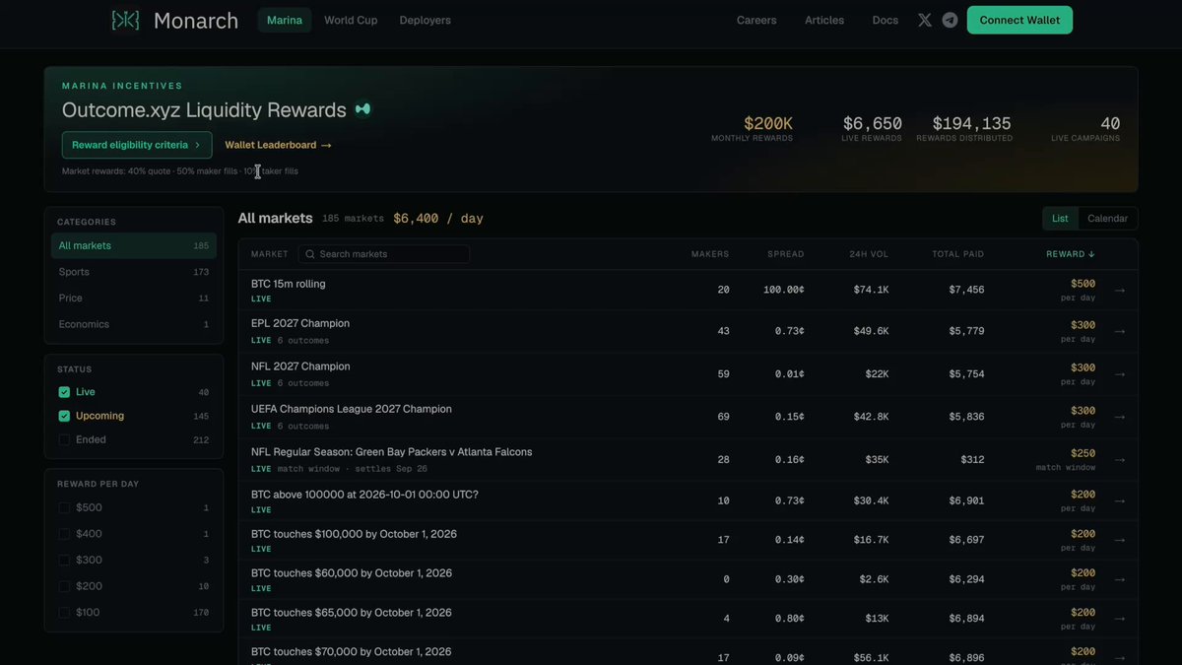The image size is (1182, 665).
Task: Check the $500 reward per day filter
Action: point(64,507)
